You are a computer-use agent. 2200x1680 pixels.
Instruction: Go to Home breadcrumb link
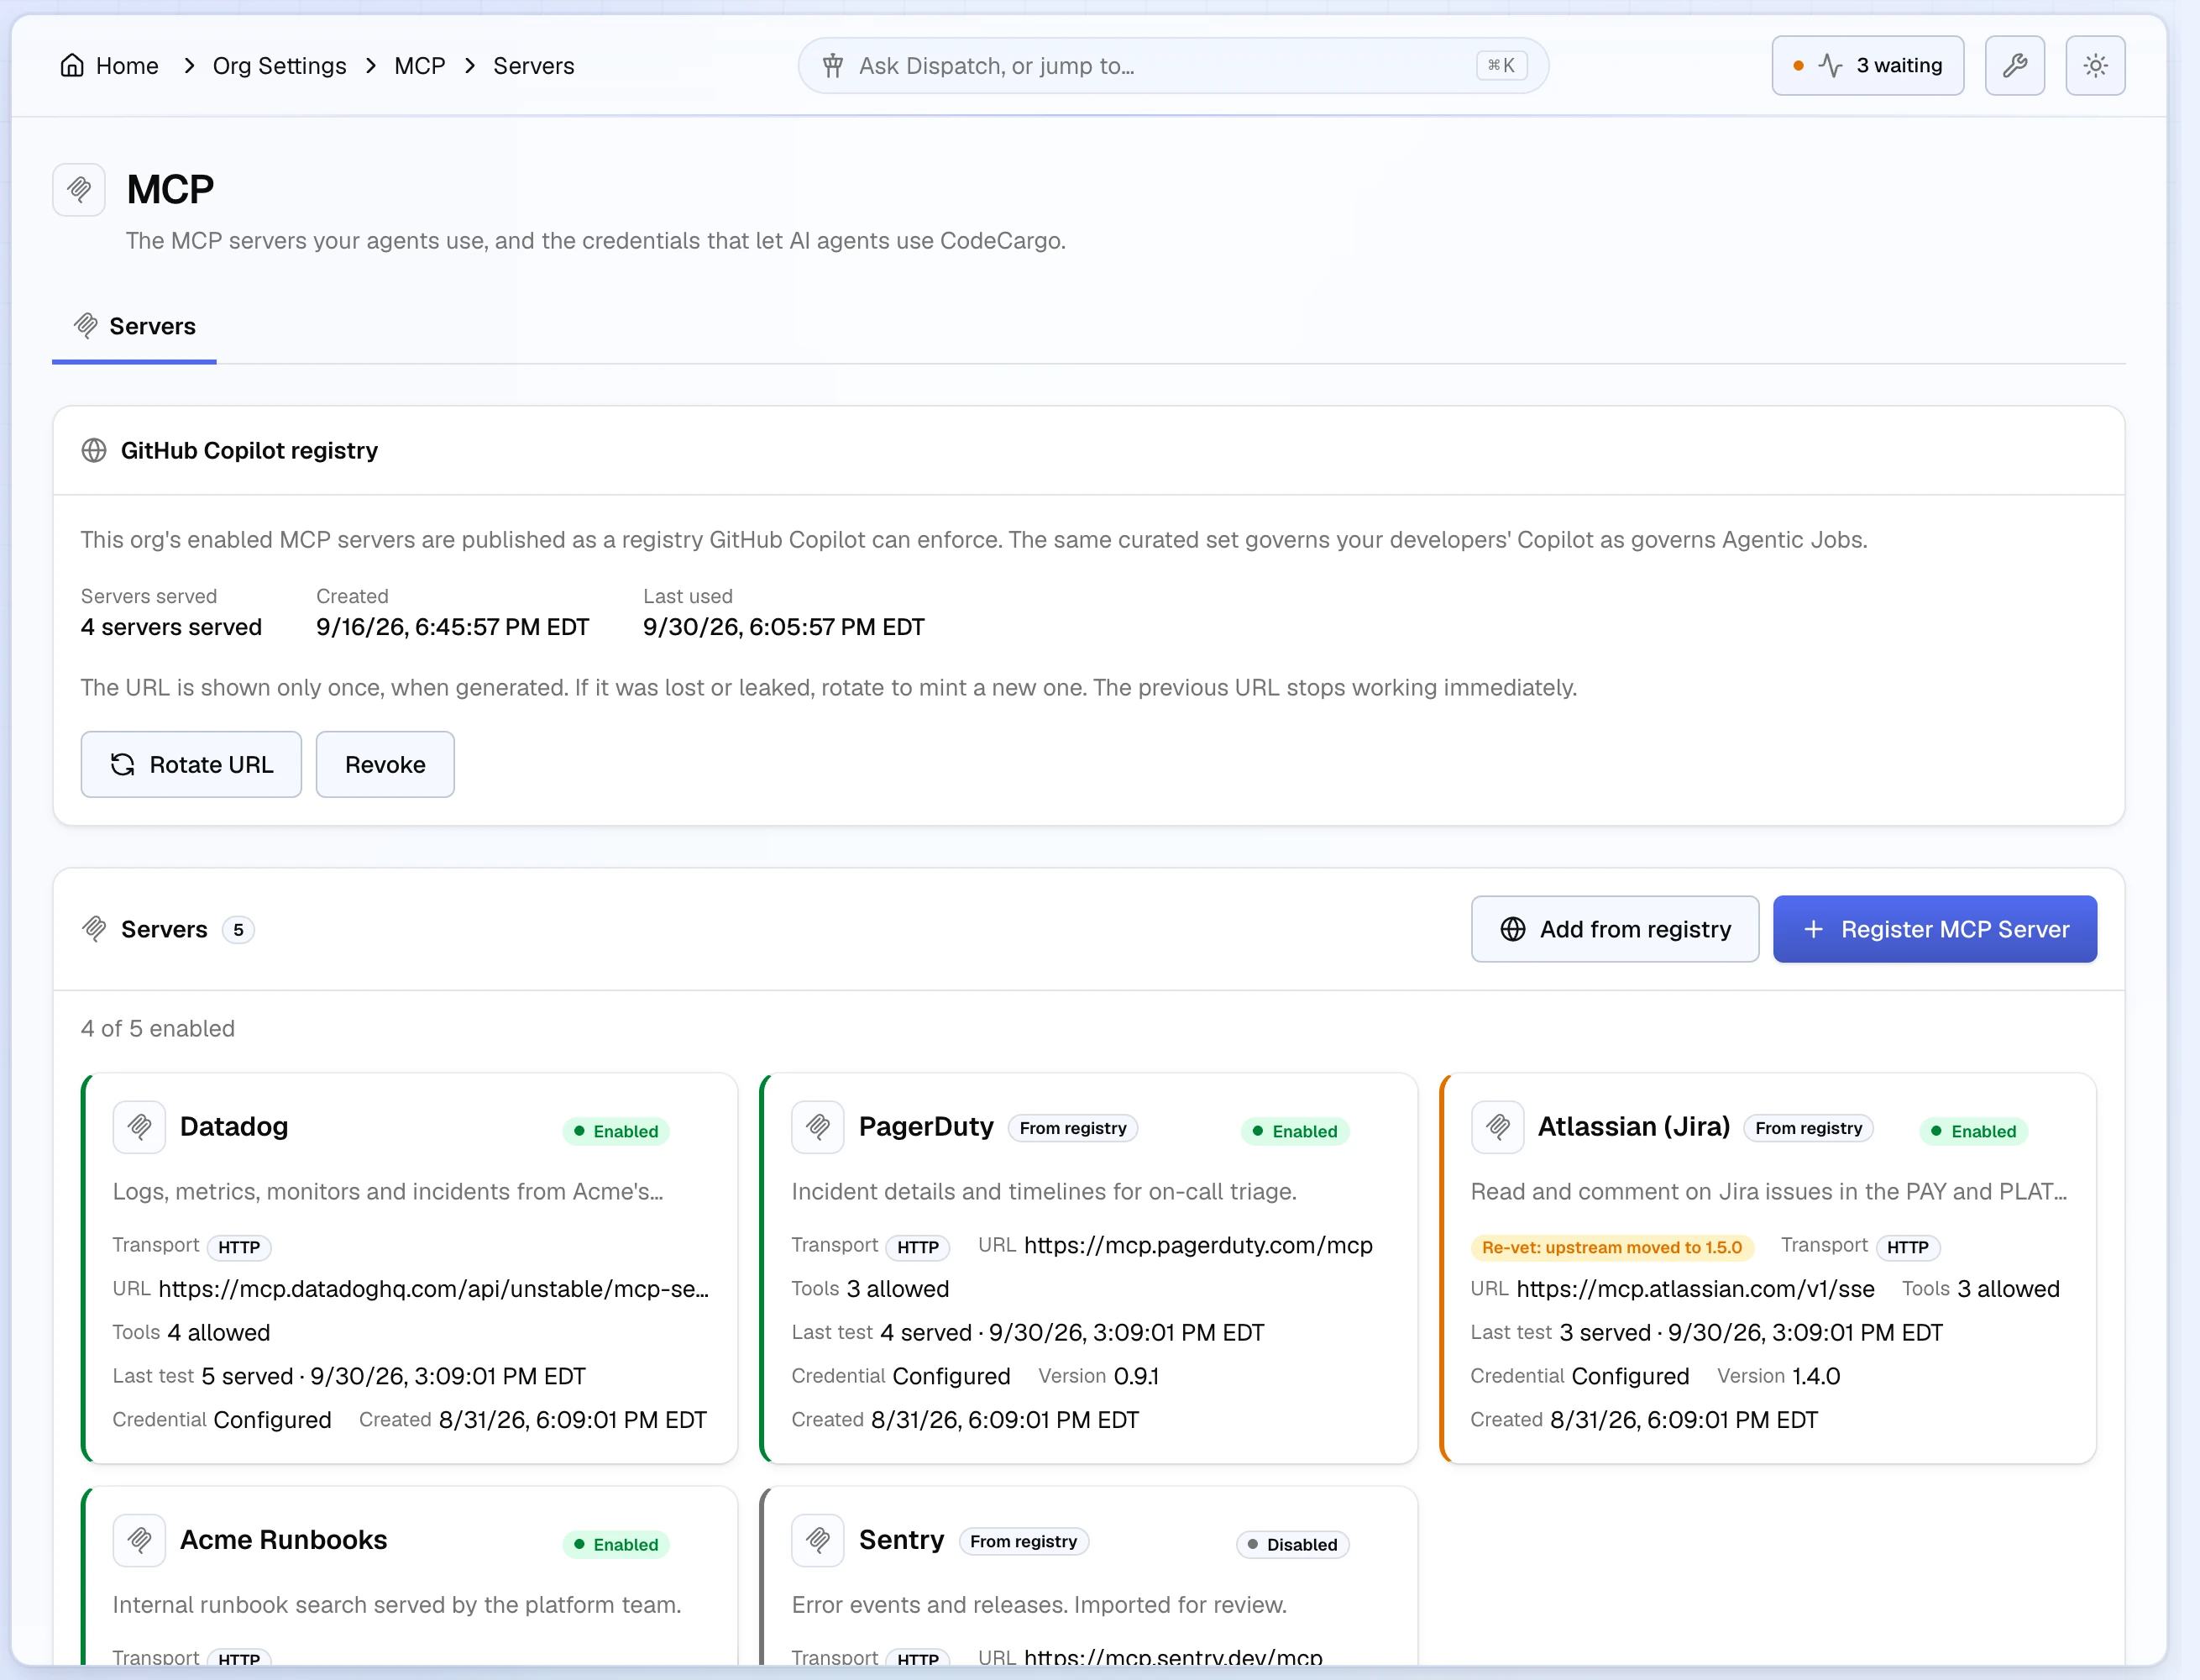127,66
